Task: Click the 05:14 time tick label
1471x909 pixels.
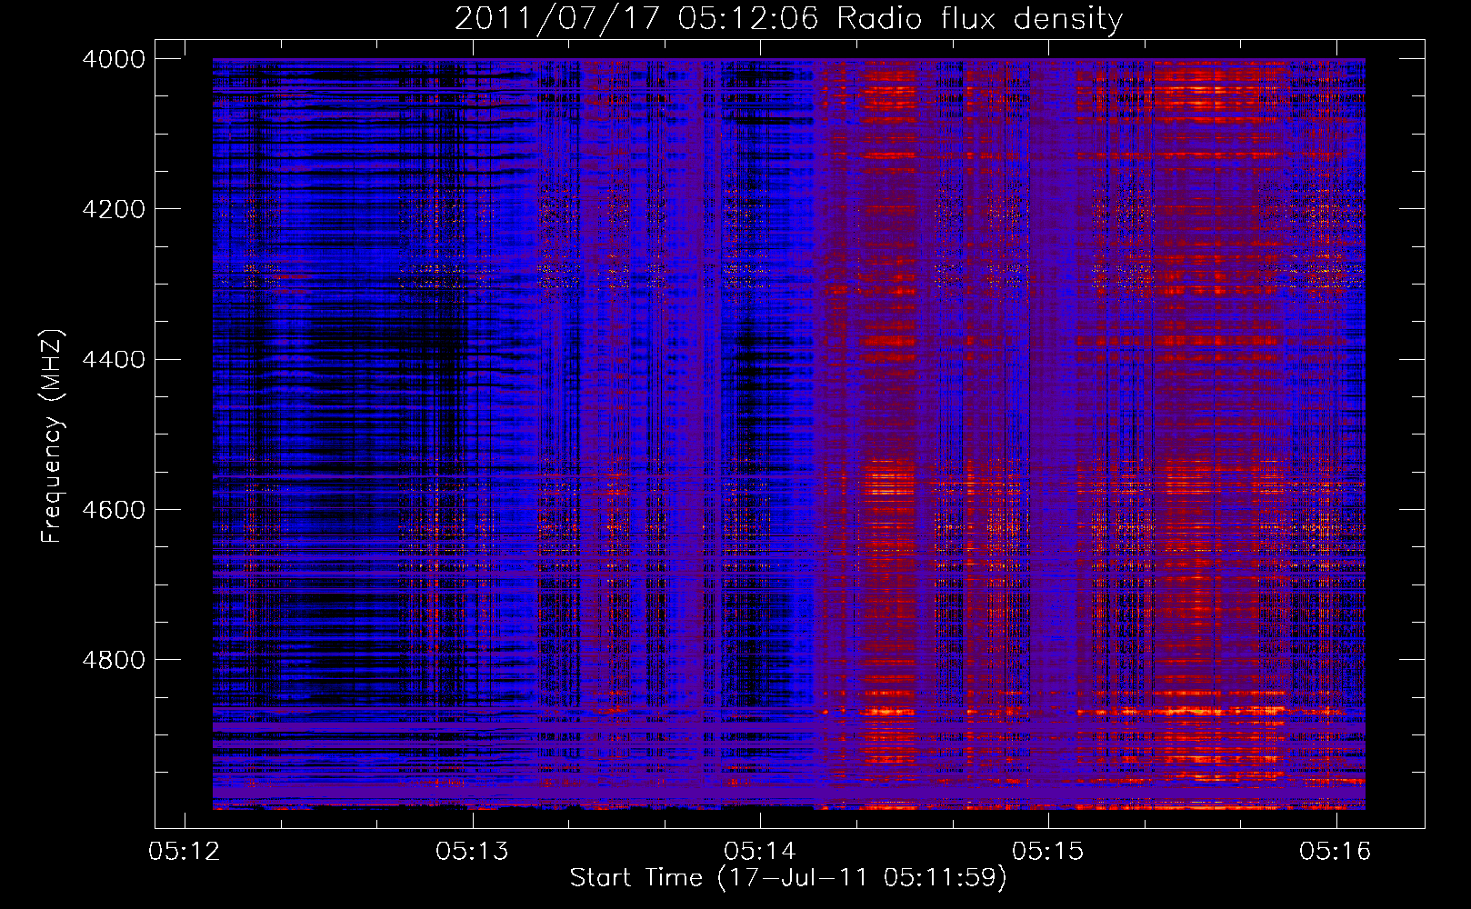Action: tap(760, 852)
